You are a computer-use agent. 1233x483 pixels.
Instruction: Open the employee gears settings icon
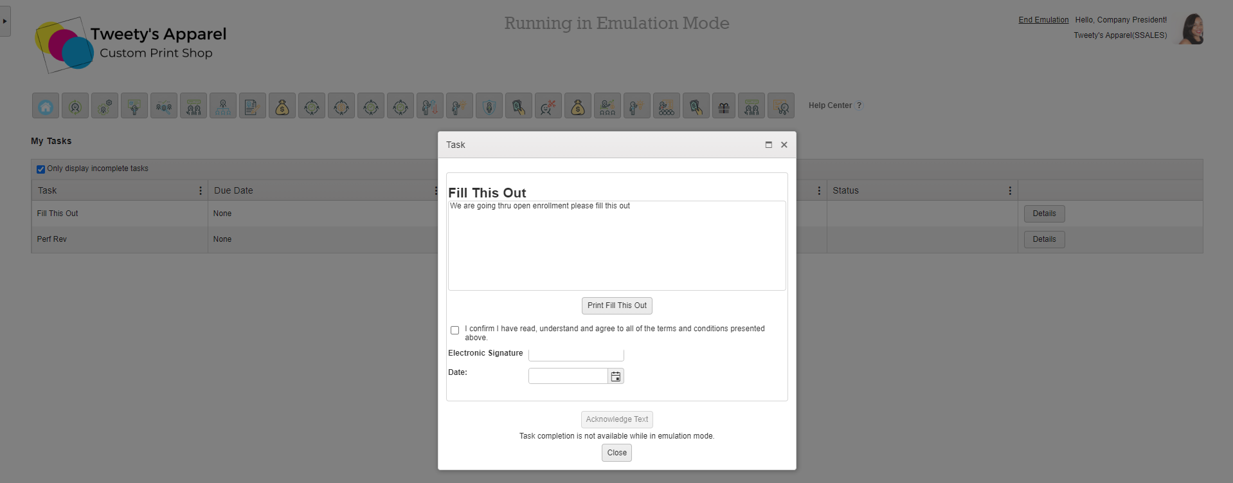(105, 105)
